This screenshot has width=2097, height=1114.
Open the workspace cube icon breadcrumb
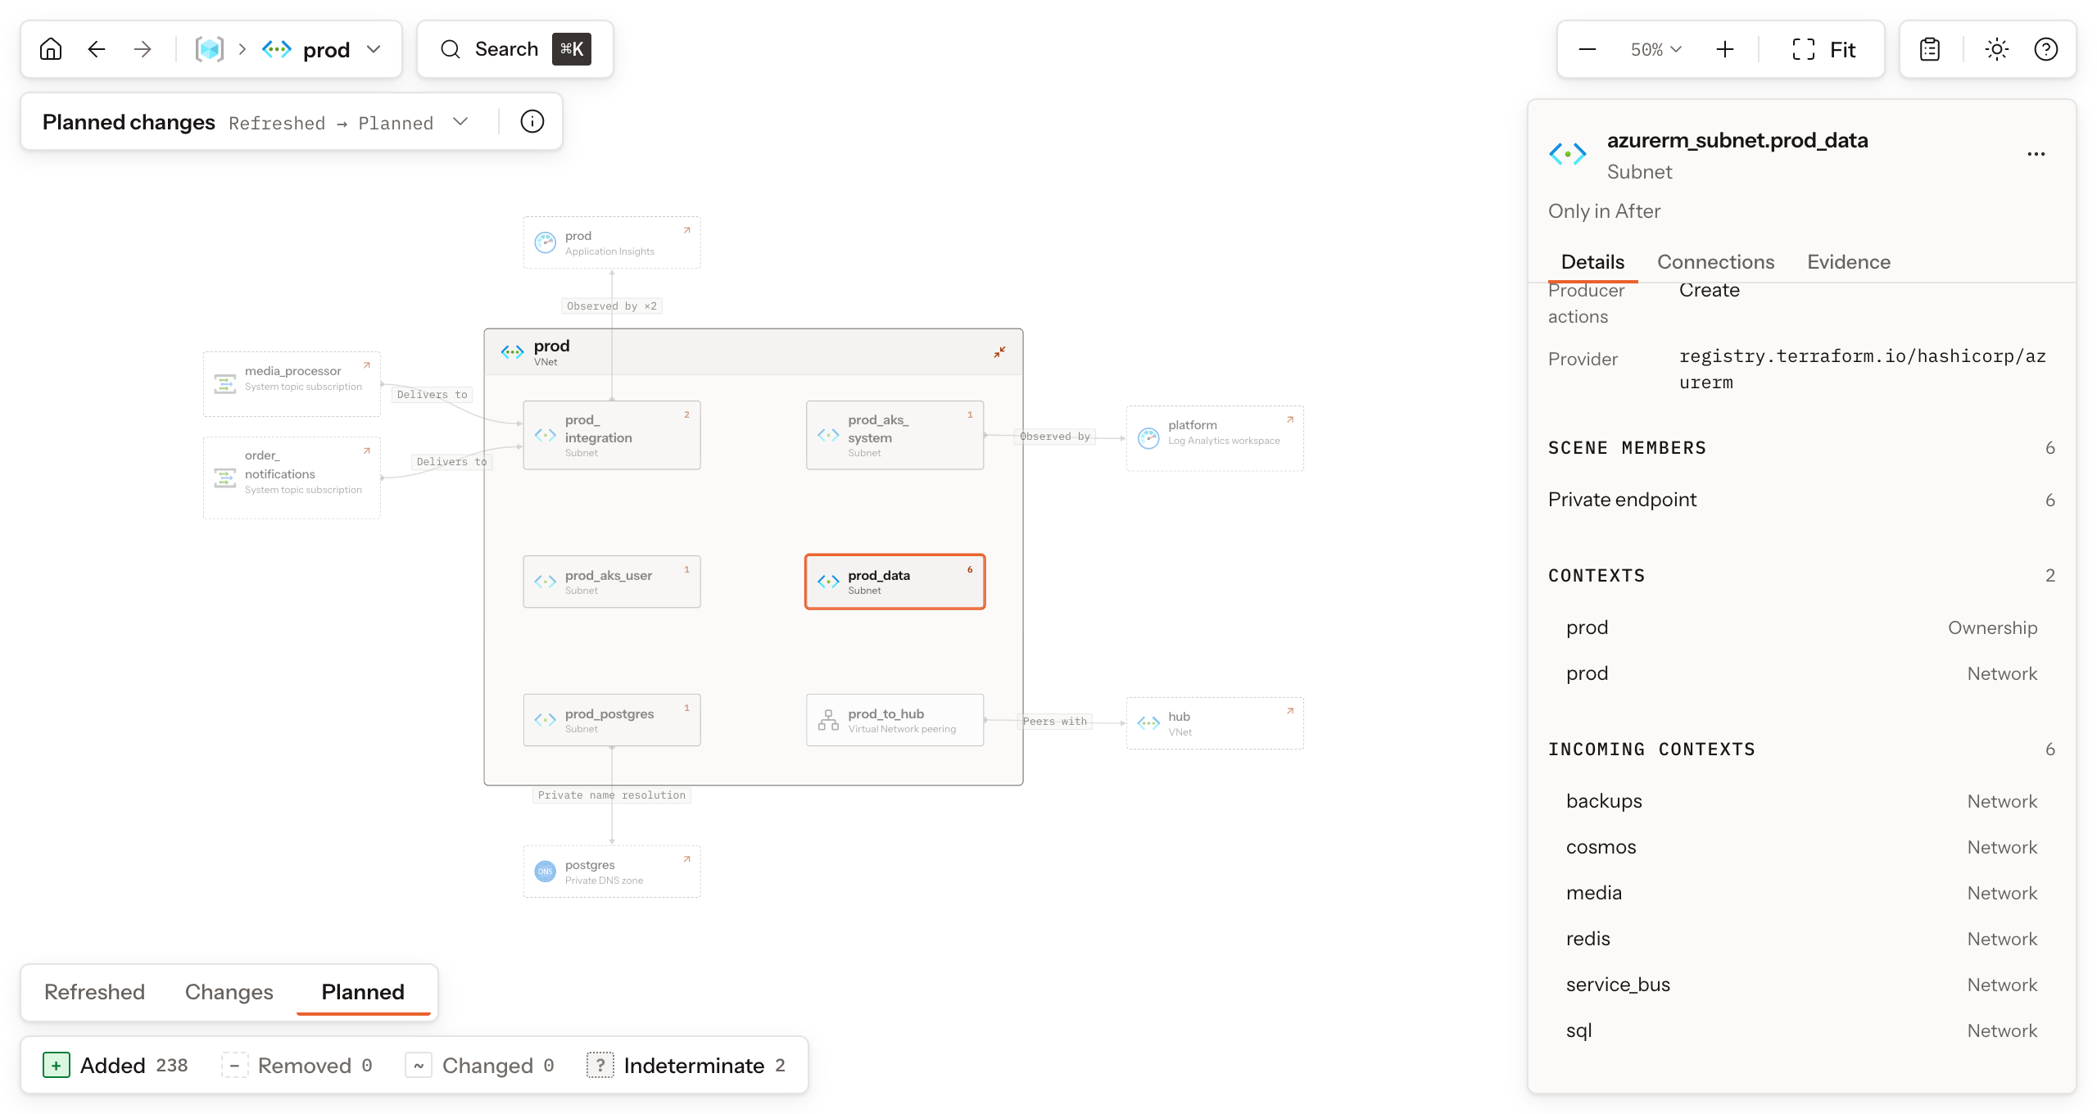[x=210, y=49]
